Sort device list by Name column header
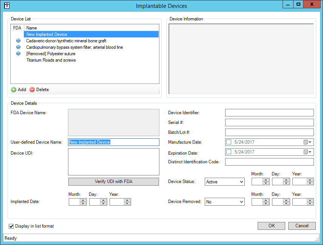 91,28
